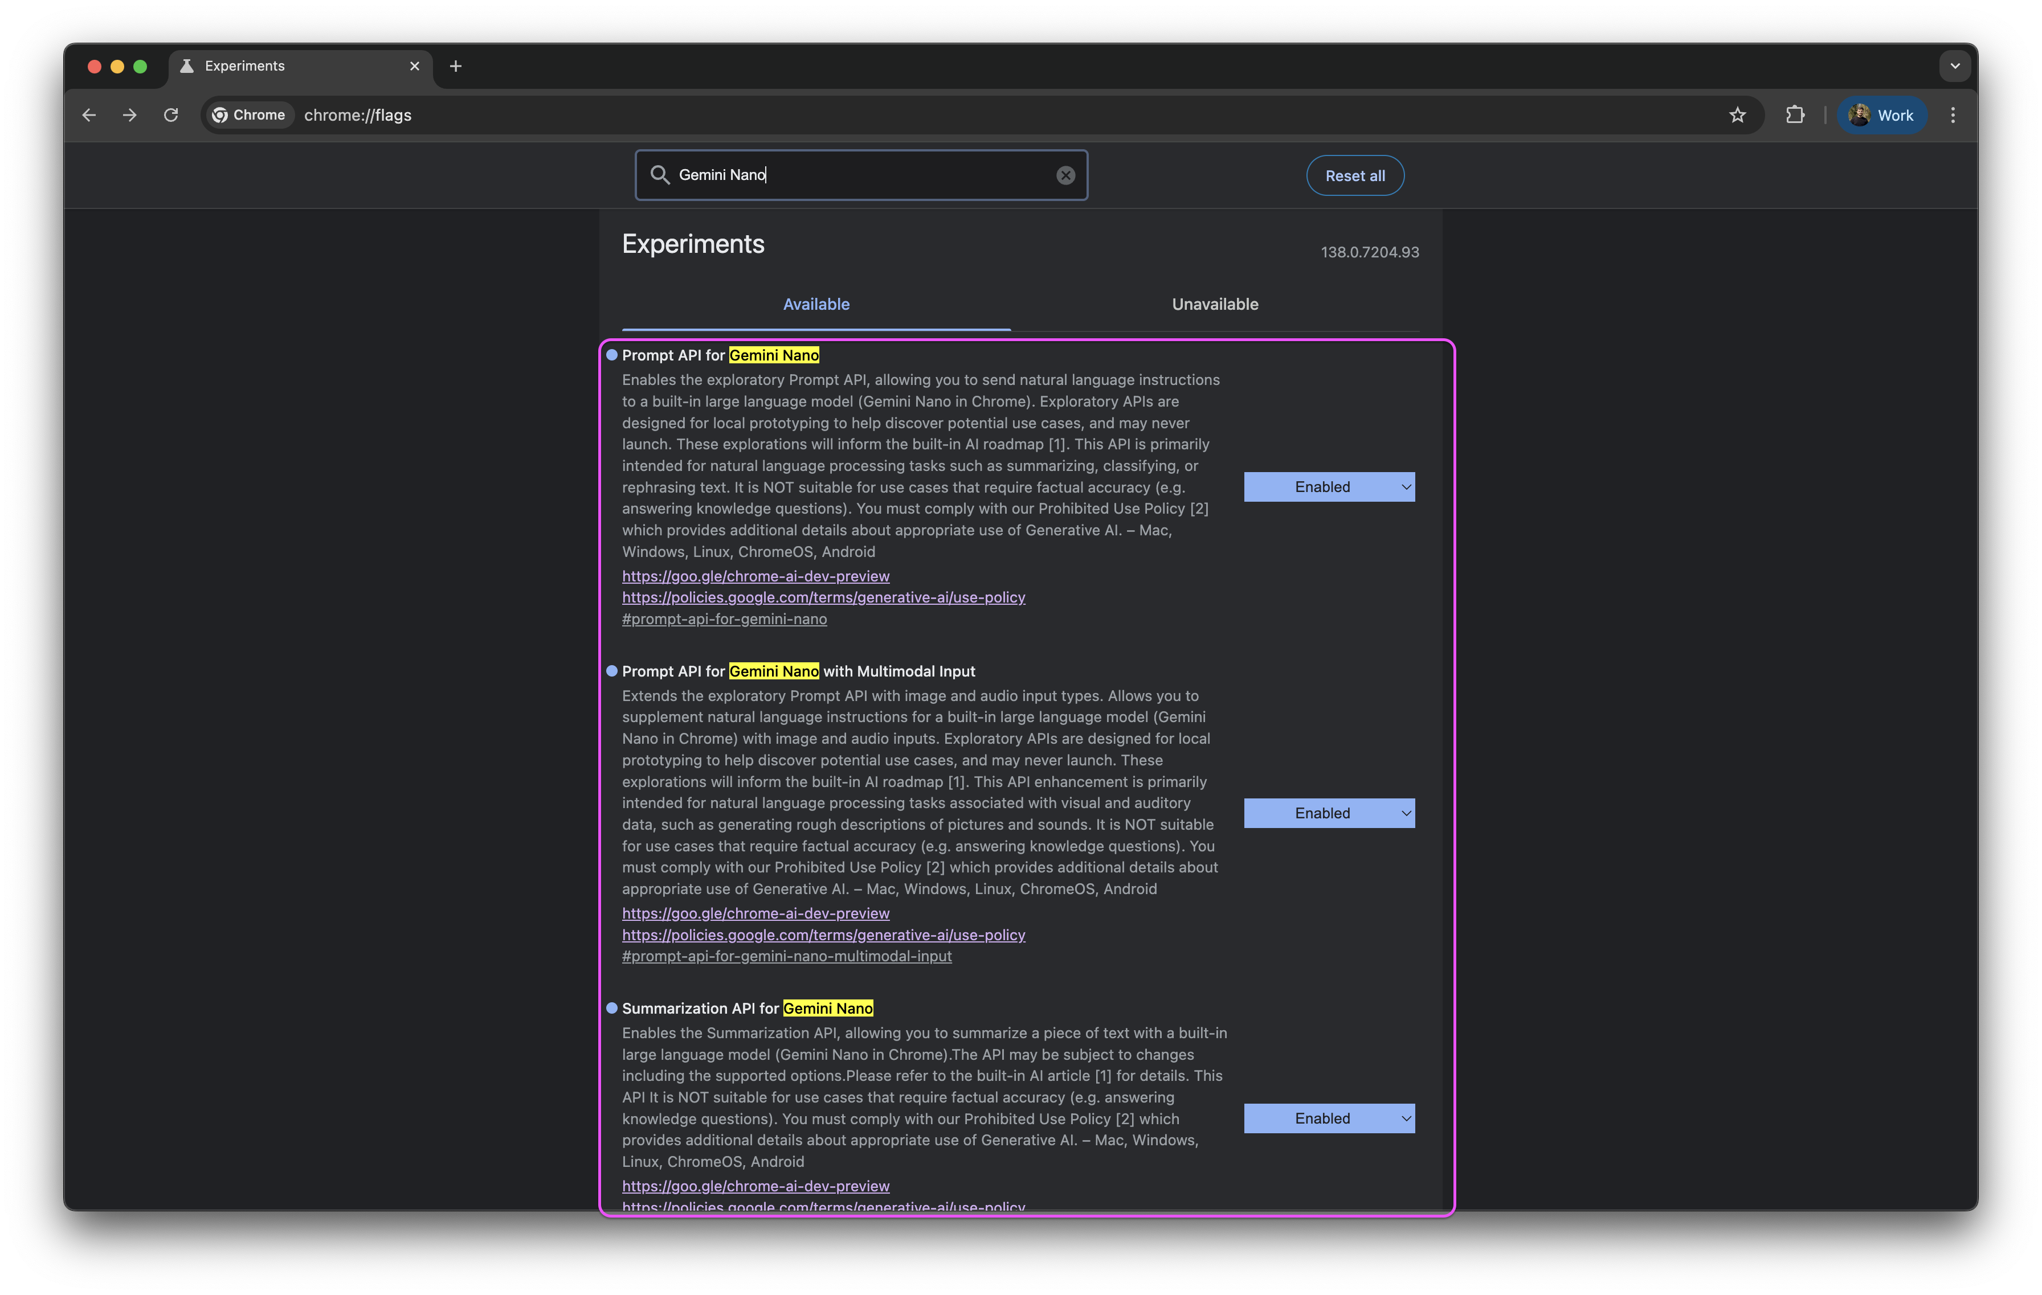Viewport: 2042px width, 1295px height.
Task: Open Enabled dropdown for Summarization API flag
Action: pyautogui.click(x=1329, y=1118)
